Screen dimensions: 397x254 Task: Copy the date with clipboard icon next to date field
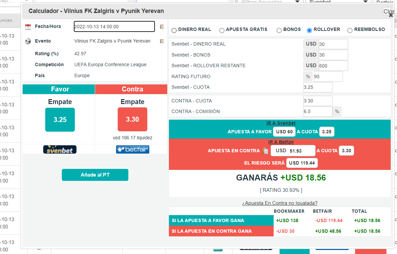[162, 27]
